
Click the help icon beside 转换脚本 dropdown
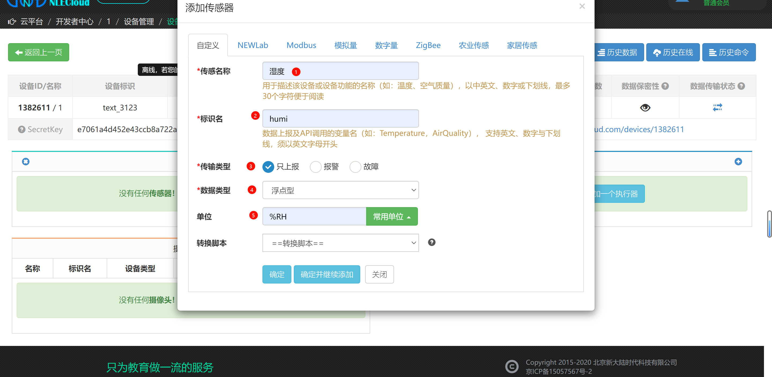tap(431, 242)
